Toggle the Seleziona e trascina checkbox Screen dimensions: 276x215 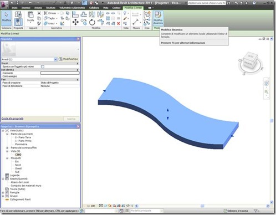(225, 211)
